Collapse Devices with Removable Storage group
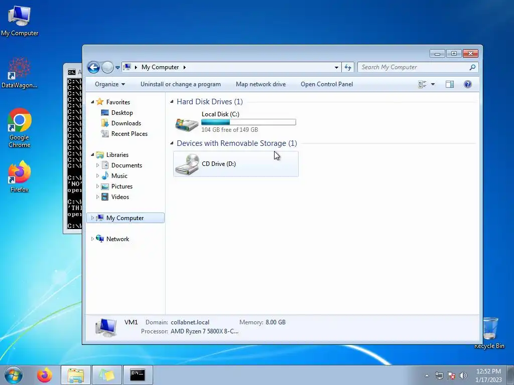The image size is (514, 385). click(172, 143)
